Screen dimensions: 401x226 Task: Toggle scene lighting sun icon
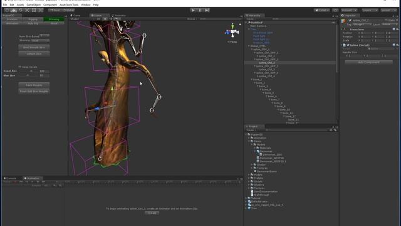pyautogui.click(x=105, y=19)
